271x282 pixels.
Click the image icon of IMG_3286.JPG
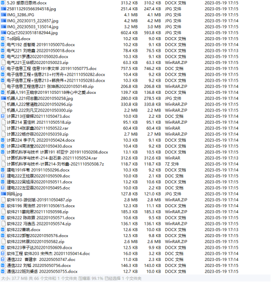(x=3, y=15)
